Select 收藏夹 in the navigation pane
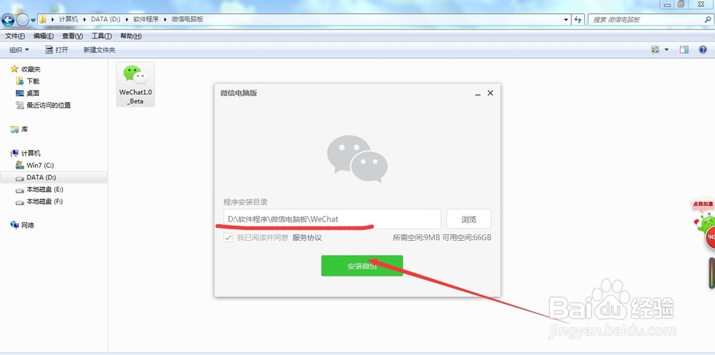This screenshot has width=715, height=355. (26, 69)
